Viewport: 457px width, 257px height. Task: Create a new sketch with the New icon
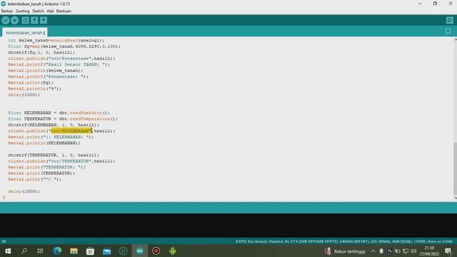[x=26, y=21]
